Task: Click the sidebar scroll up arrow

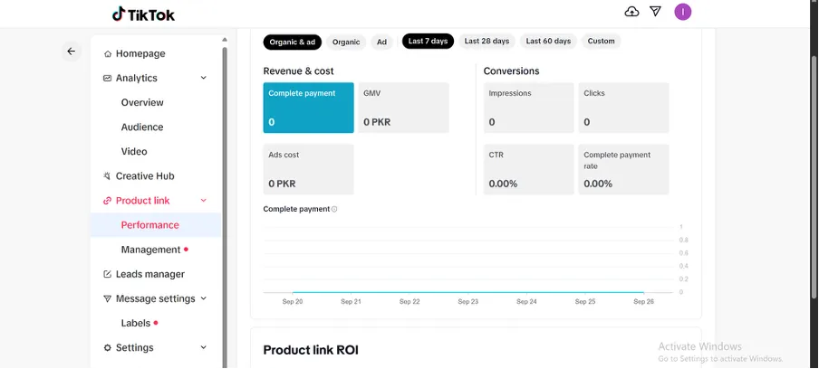Action: click(x=225, y=40)
